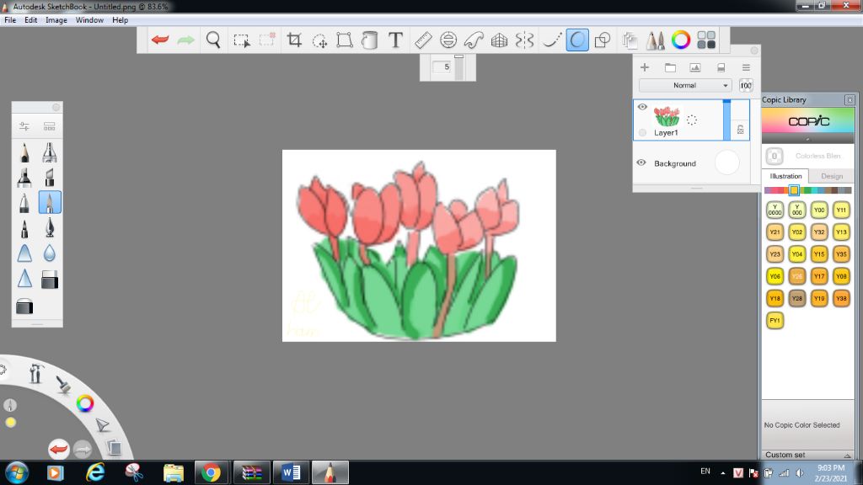Toggle the Symmetry tool
Viewport: 863px width, 485px height.
pos(524,40)
